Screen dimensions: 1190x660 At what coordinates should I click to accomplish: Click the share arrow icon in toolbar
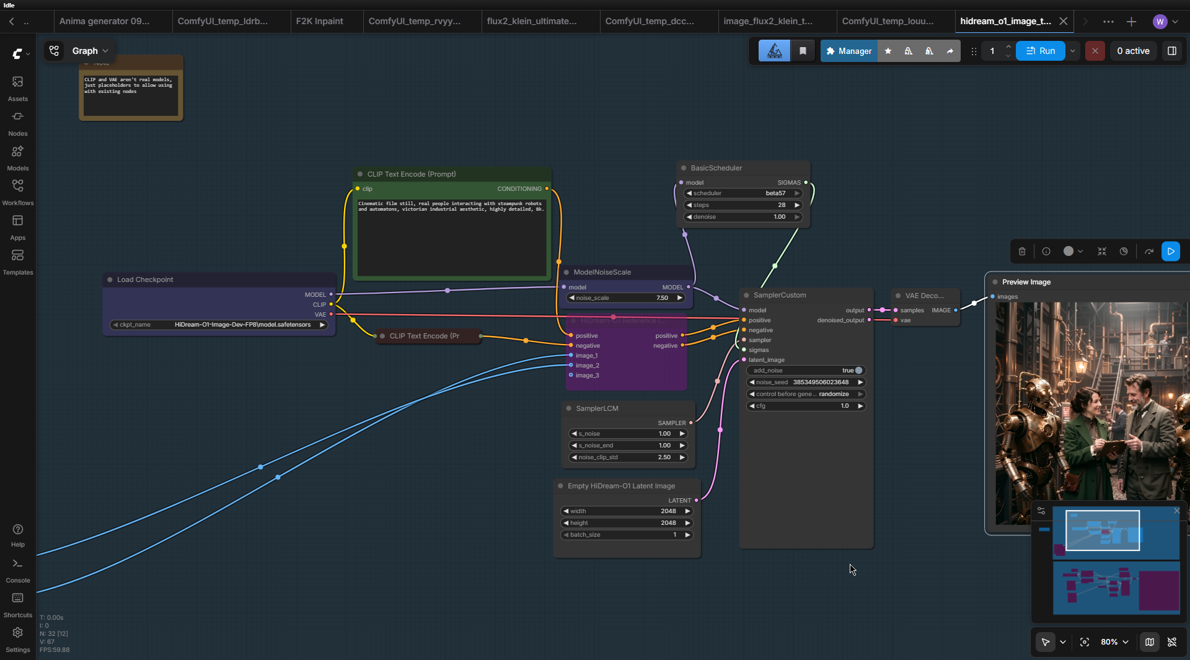pos(950,51)
